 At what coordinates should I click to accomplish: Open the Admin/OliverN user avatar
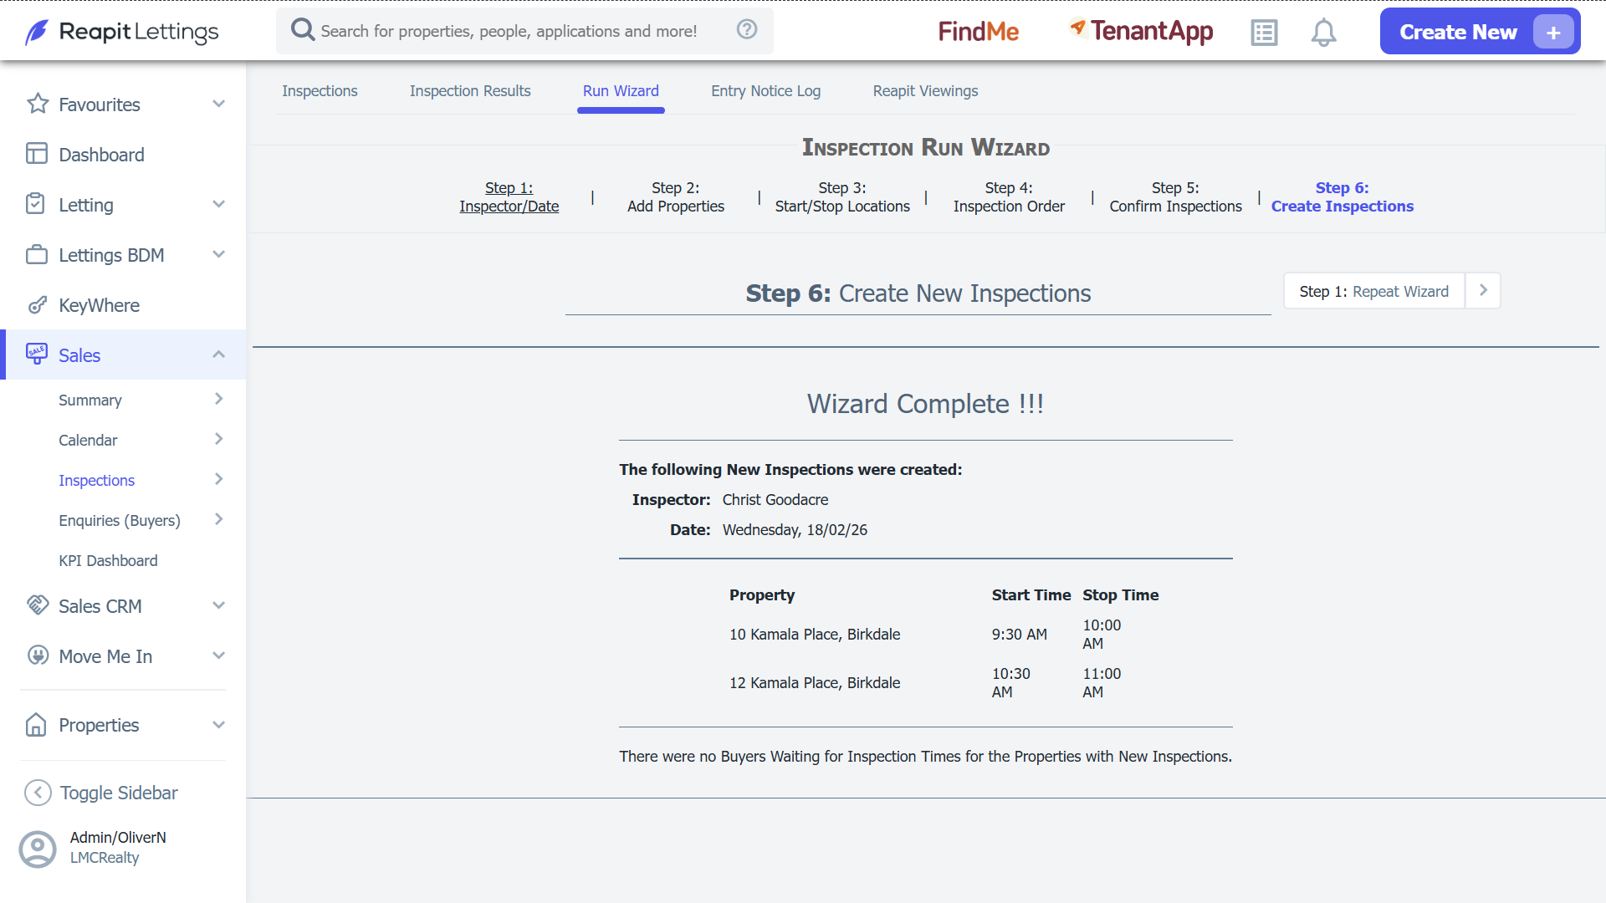coord(38,849)
